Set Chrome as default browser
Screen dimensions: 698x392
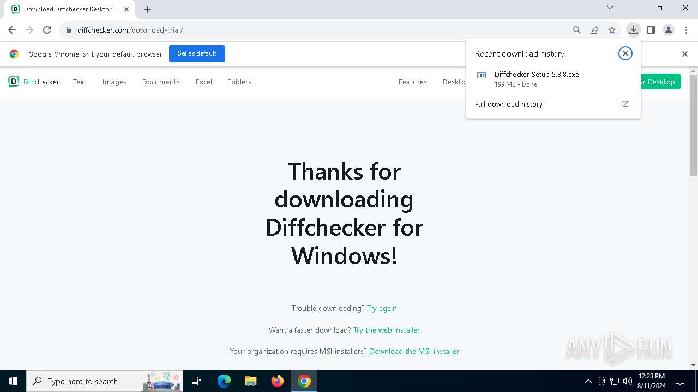point(197,53)
